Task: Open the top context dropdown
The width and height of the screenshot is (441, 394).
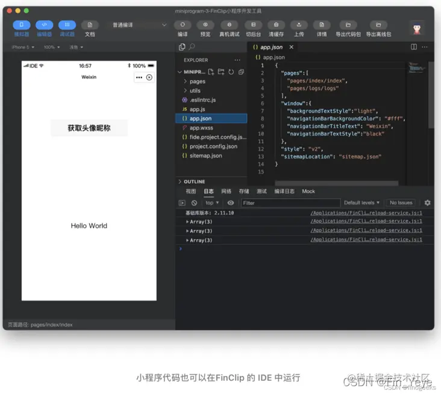Action: pyautogui.click(x=212, y=203)
